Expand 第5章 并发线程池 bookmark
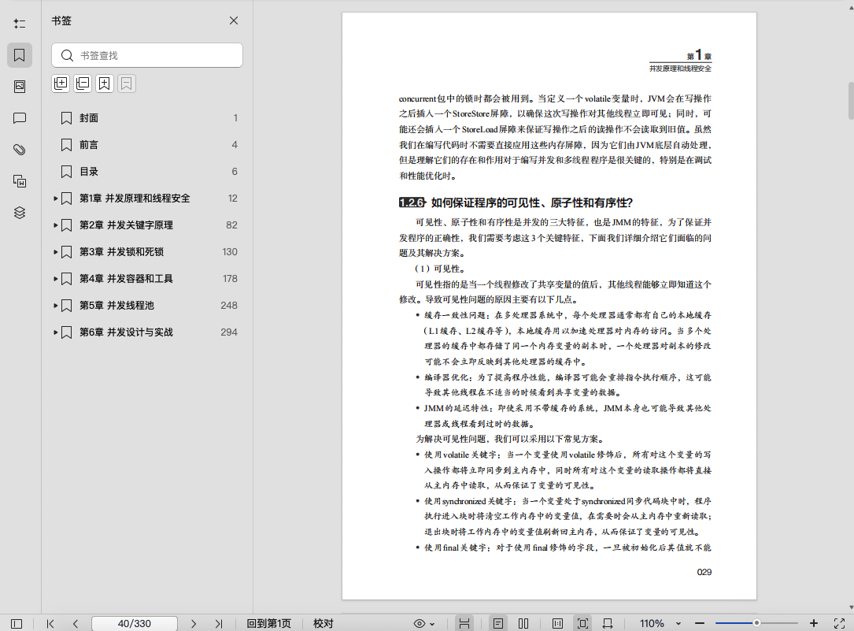The image size is (854, 631). click(56, 305)
